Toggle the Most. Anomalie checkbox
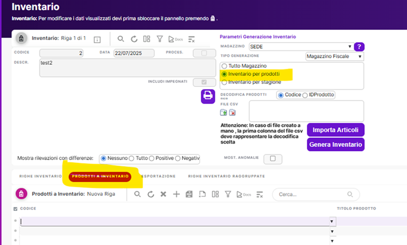407x245 pixels. (x=273, y=158)
